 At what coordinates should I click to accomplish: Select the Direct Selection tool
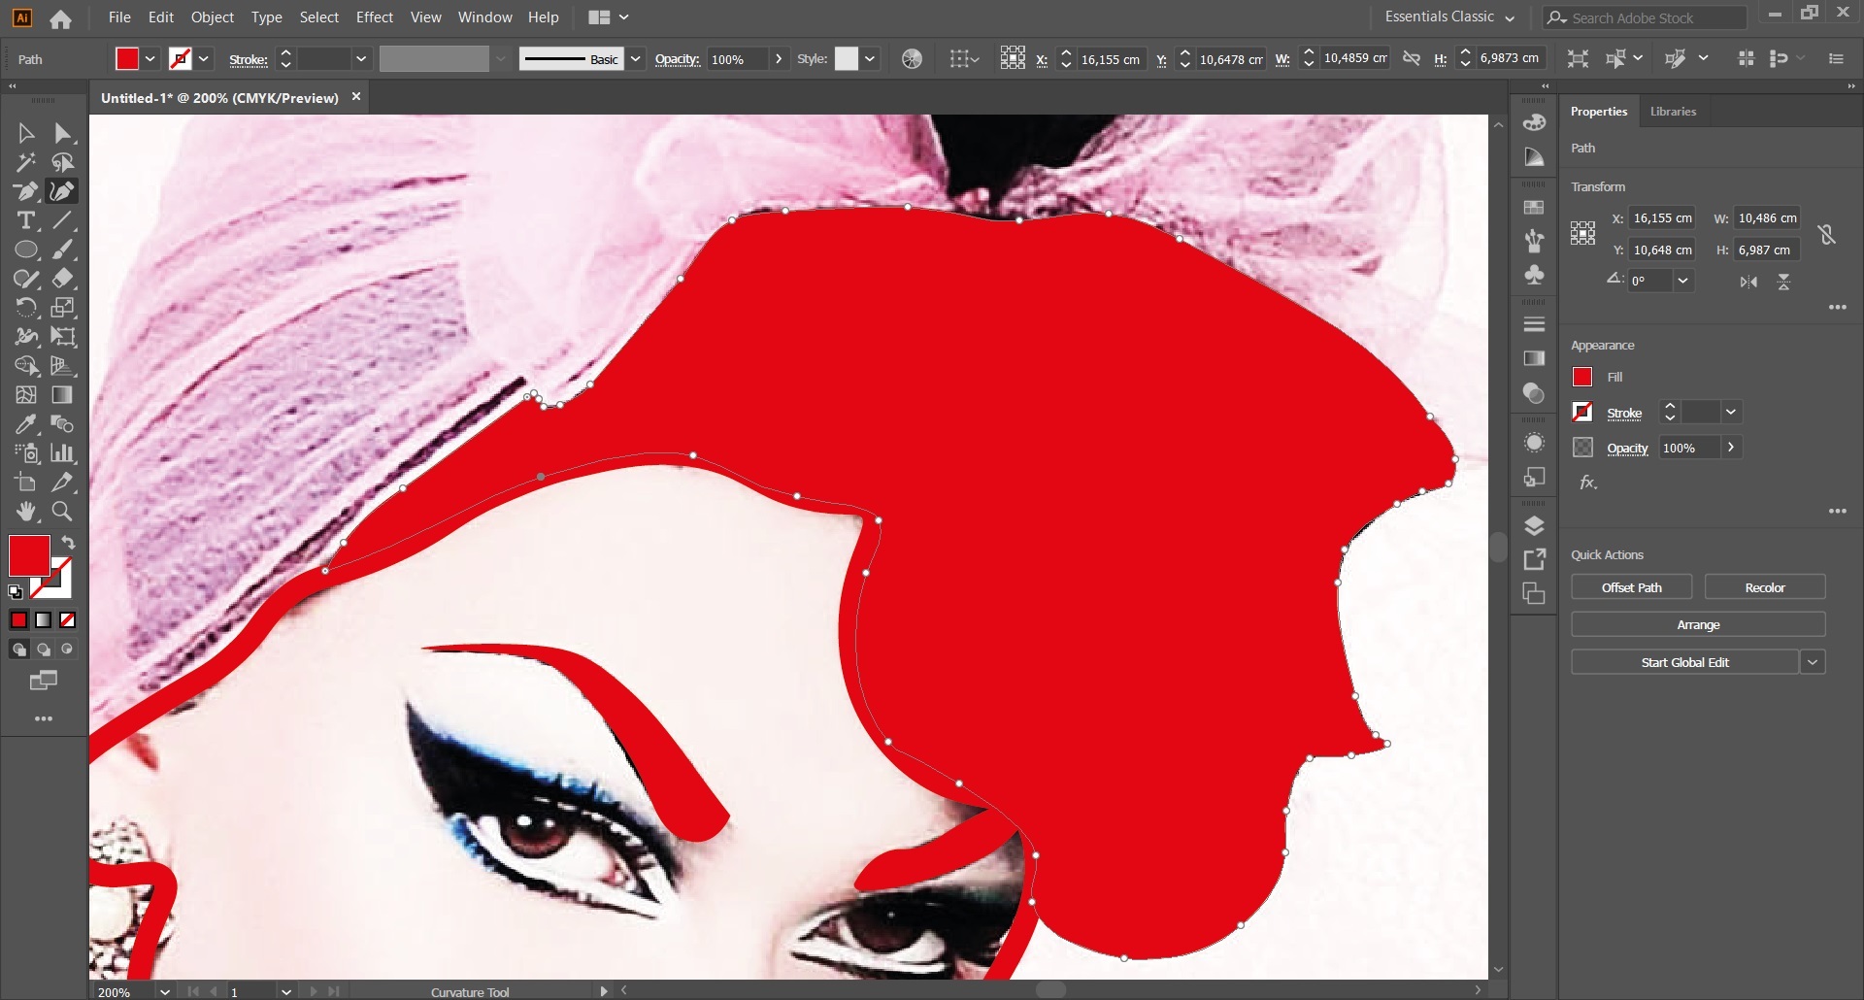tap(63, 133)
